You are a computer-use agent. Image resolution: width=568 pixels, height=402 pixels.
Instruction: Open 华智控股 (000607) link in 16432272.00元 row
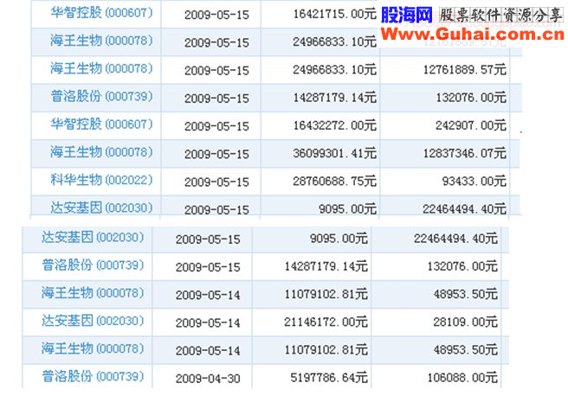(101, 124)
